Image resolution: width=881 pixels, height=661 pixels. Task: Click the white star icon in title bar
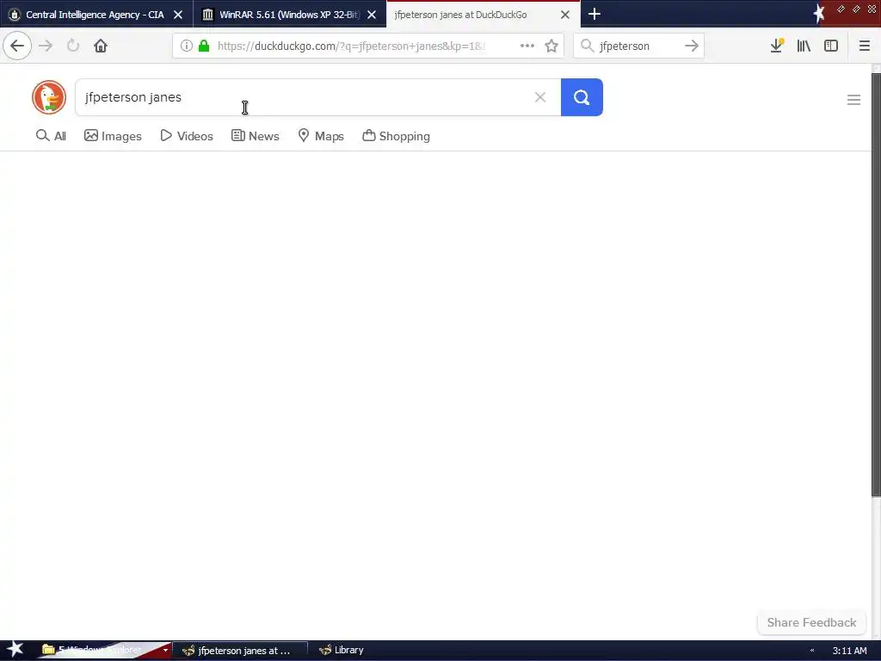pyautogui.click(x=819, y=12)
